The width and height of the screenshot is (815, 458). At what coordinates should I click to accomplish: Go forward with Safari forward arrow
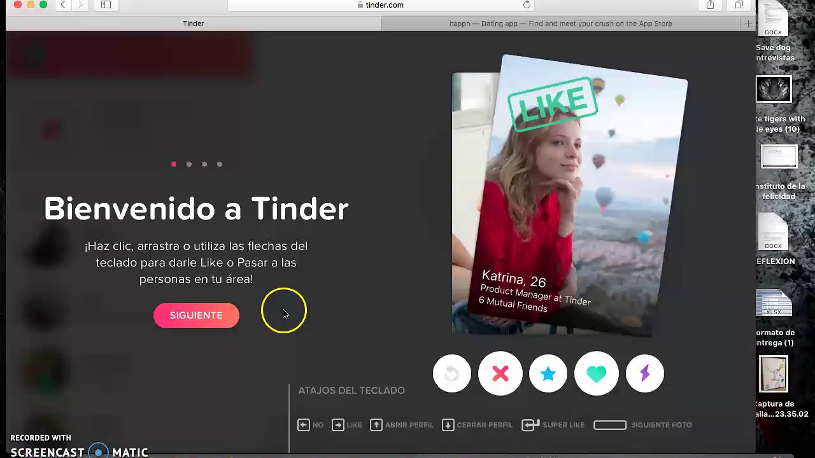[80, 4]
